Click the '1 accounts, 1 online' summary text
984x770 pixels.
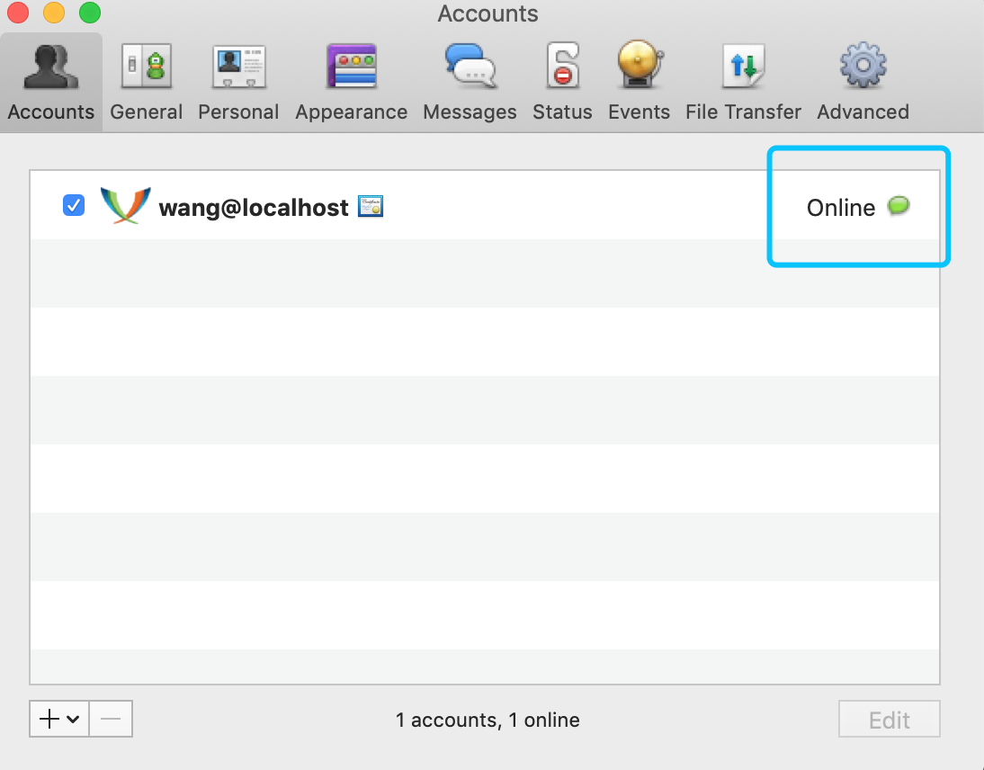coord(488,720)
